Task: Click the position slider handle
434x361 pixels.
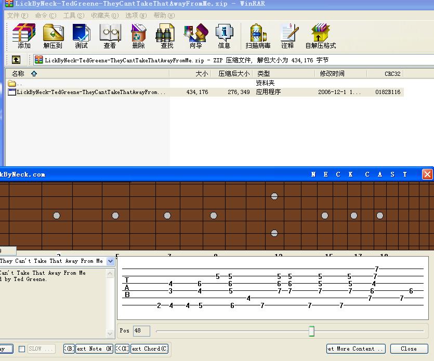Action: [311, 331]
